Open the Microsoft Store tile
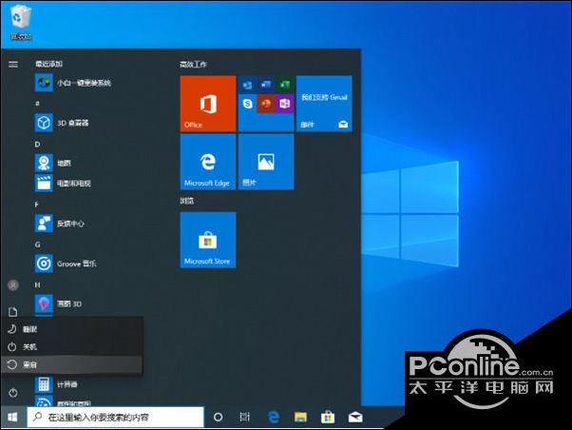The image size is (572, 430). (208, 240)
